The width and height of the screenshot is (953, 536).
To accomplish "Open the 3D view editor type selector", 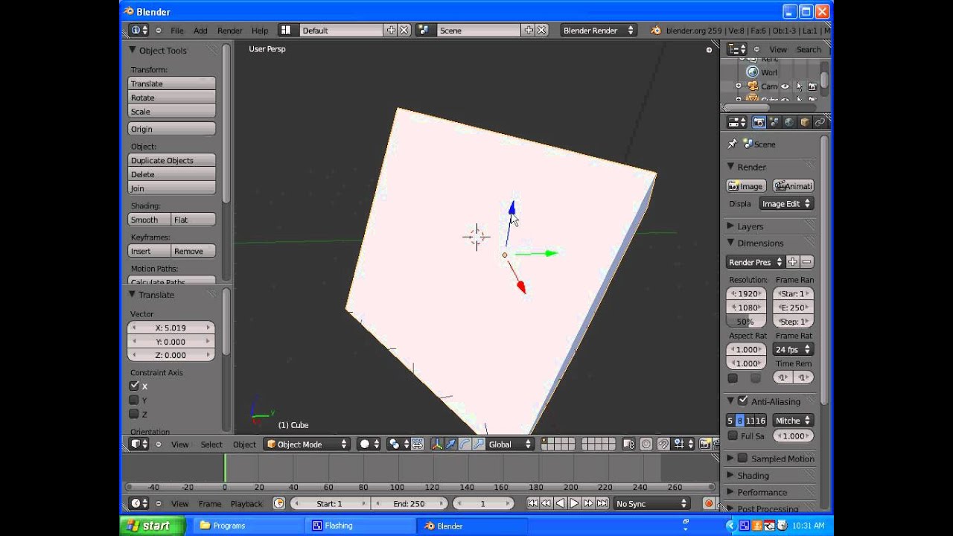I will (x=138, y=444).
